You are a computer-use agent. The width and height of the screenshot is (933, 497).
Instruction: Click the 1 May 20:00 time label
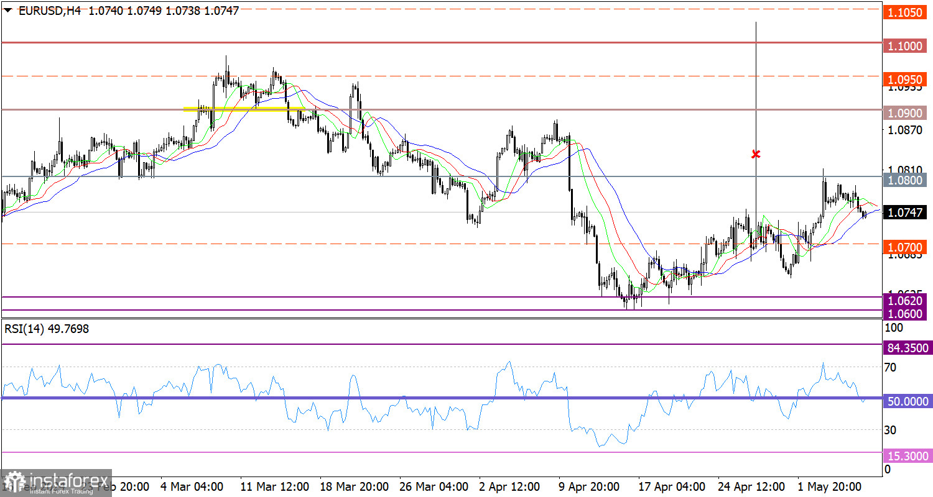(829, 486)
